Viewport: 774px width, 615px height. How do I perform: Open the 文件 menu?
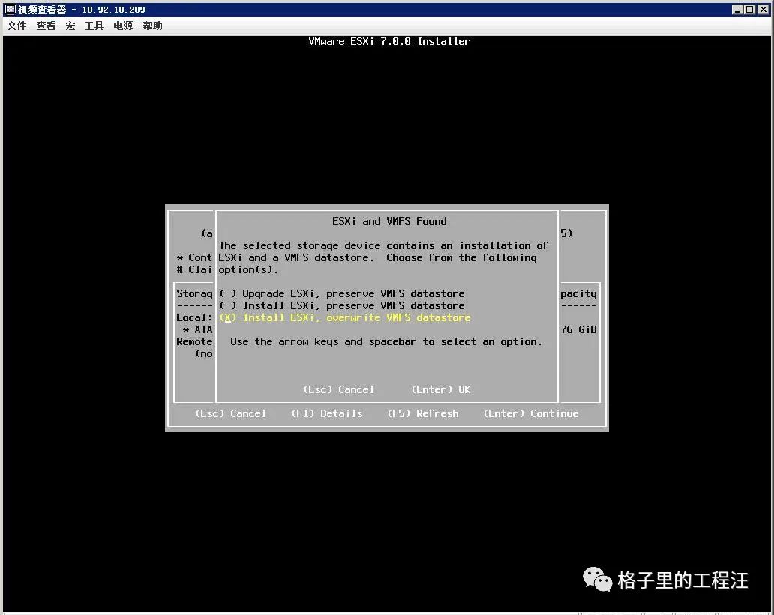click(x=16, y=25)
